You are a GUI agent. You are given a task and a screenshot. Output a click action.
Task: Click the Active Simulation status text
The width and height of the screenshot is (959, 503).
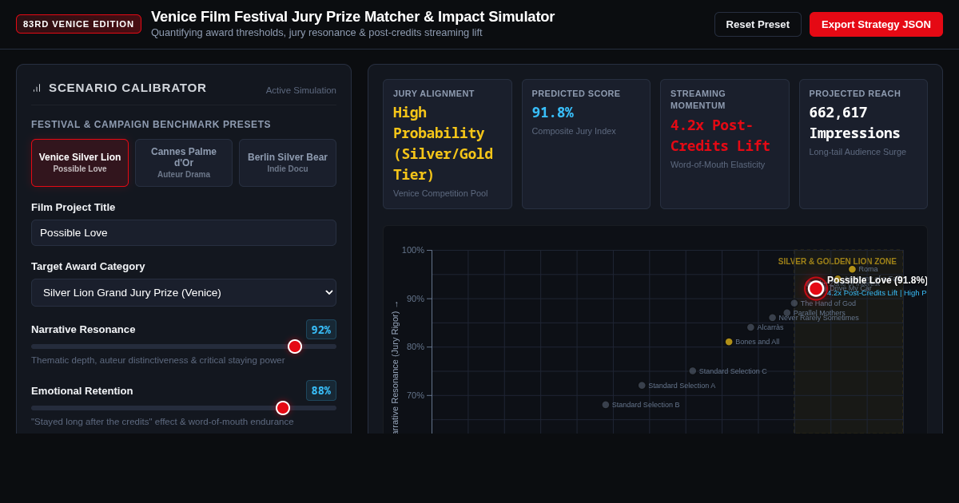pyautogui.click(x=301, y=90)
